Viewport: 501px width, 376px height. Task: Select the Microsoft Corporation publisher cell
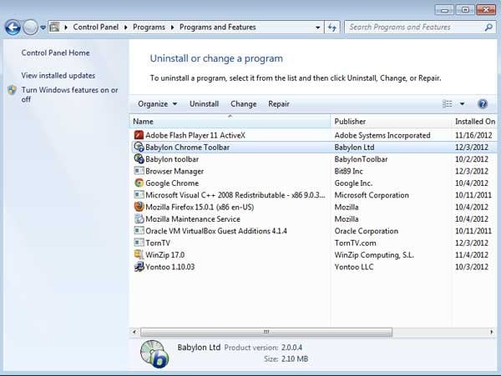(x=372, y=195)
